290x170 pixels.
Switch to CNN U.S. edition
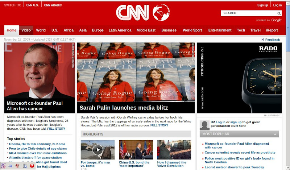[33, 5]
